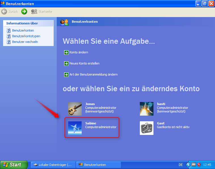Screen dimensions: 215x169
Task: Open the Benutzer wechseln help topic
Action: [25, 42]
